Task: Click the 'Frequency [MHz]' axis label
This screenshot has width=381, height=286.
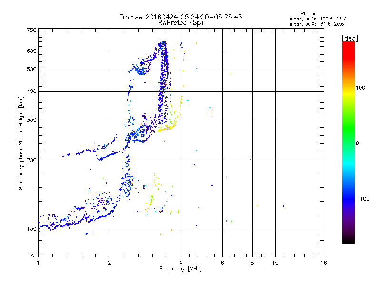Action: click(180, 269)
